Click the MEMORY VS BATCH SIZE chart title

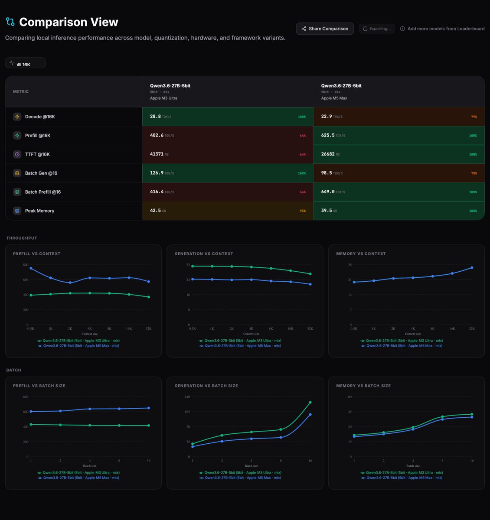[x=363, y=386]
